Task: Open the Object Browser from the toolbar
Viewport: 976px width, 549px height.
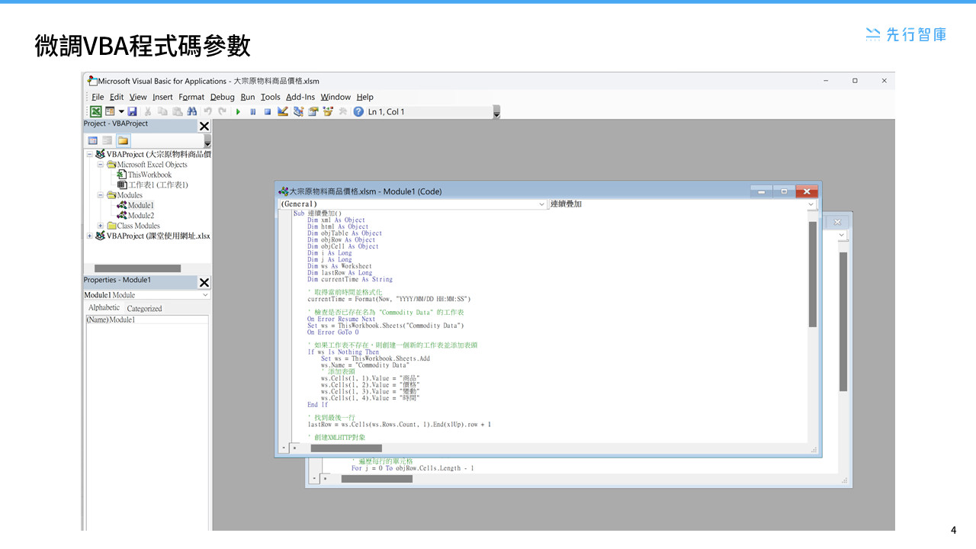Action: pos(327,111)
